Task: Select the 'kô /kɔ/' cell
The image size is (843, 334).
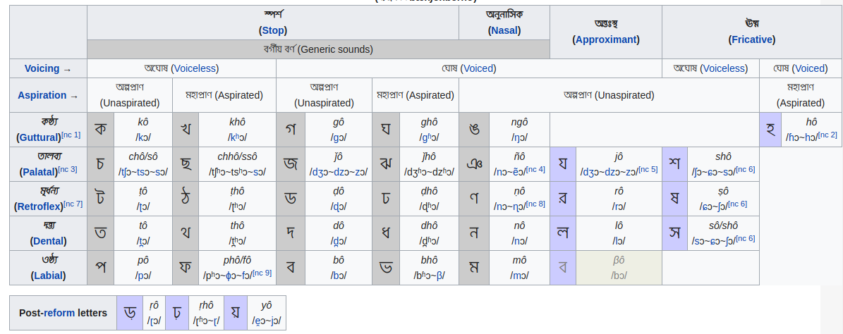Action: (143, 130)
